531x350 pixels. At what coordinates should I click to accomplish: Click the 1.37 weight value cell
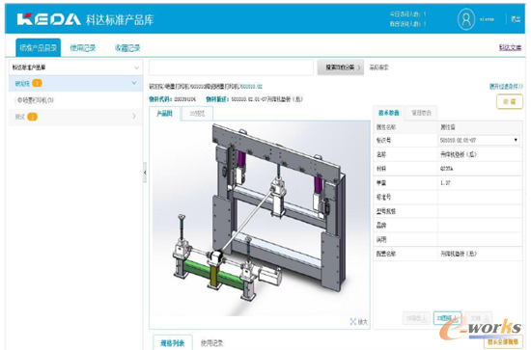(x=480, y=183)
